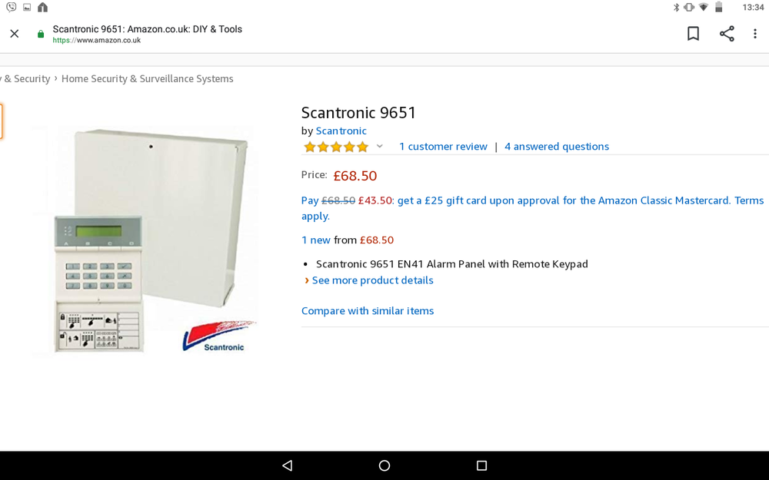Open the three-dot overflow menu
Image resolution: width=769 pixels, height=480 pixels.
pos(755,33)
